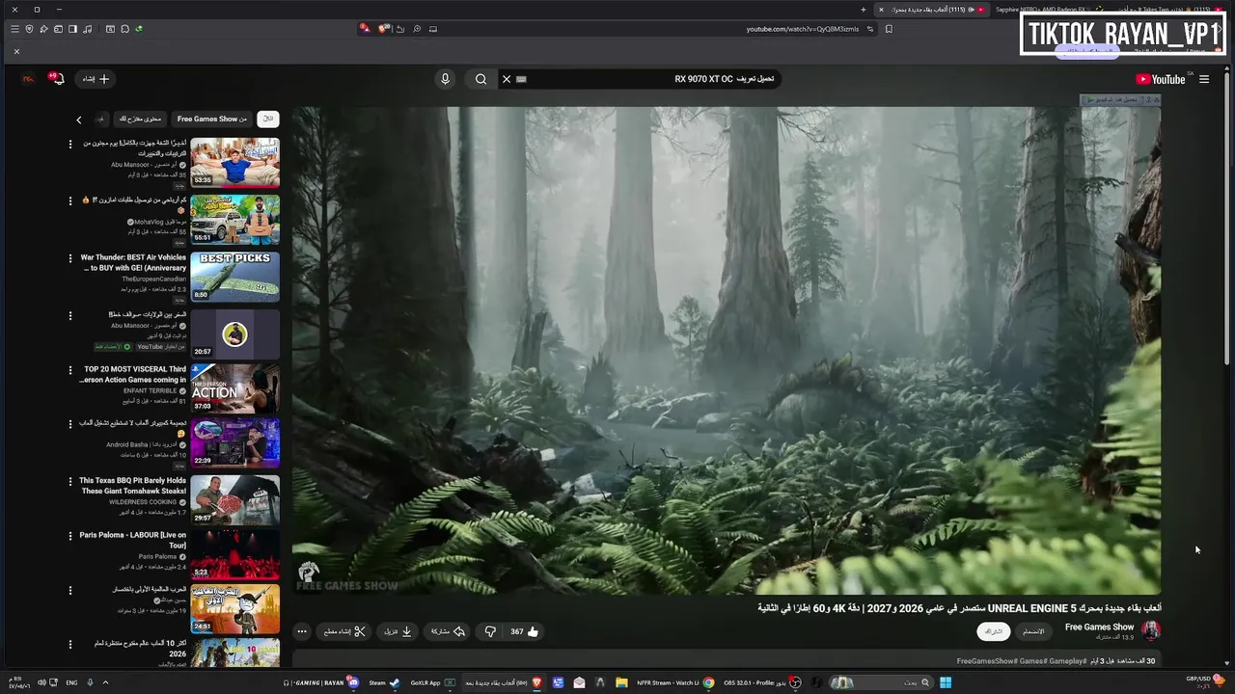This screenshot has height=694, width=1235.
Task: Play the forest video in the player
Action: click(727, 350)
